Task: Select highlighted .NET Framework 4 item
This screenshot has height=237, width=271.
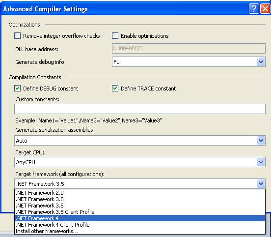Action: click(x=140, y=218)
